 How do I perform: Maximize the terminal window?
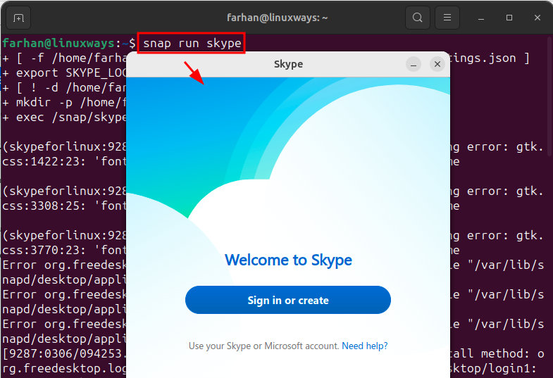coord(509,18)
